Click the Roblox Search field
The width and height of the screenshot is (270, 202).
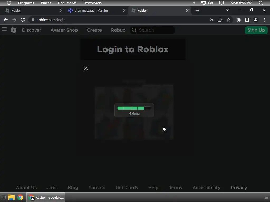[152, 30]
